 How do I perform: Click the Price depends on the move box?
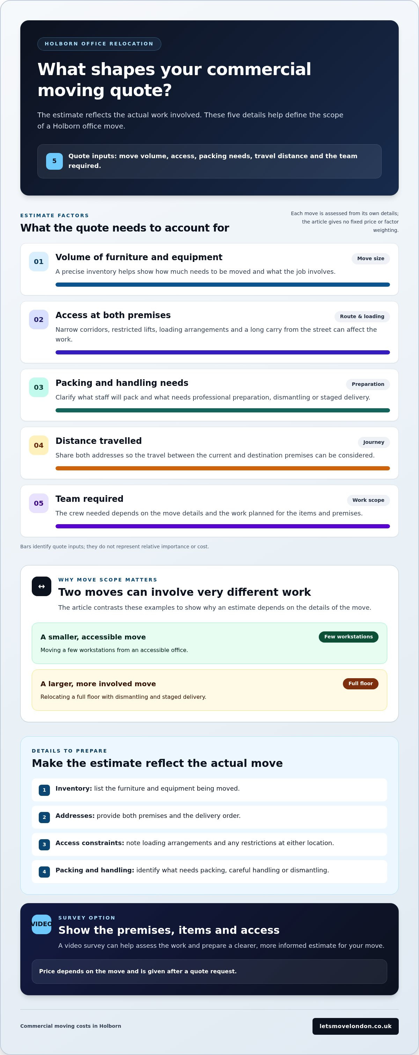click(209, 971)
